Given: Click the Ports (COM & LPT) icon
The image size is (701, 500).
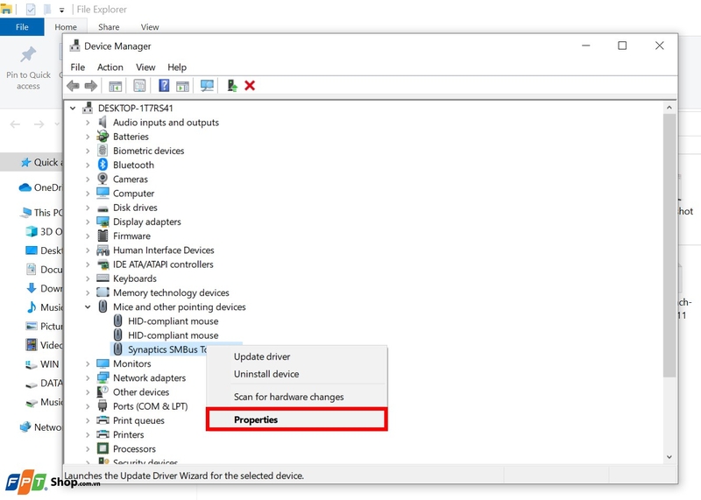Looking at the screenshot, I should click(x=103, y=405).
